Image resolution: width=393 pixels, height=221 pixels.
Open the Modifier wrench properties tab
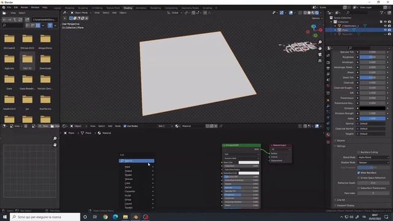328,106
